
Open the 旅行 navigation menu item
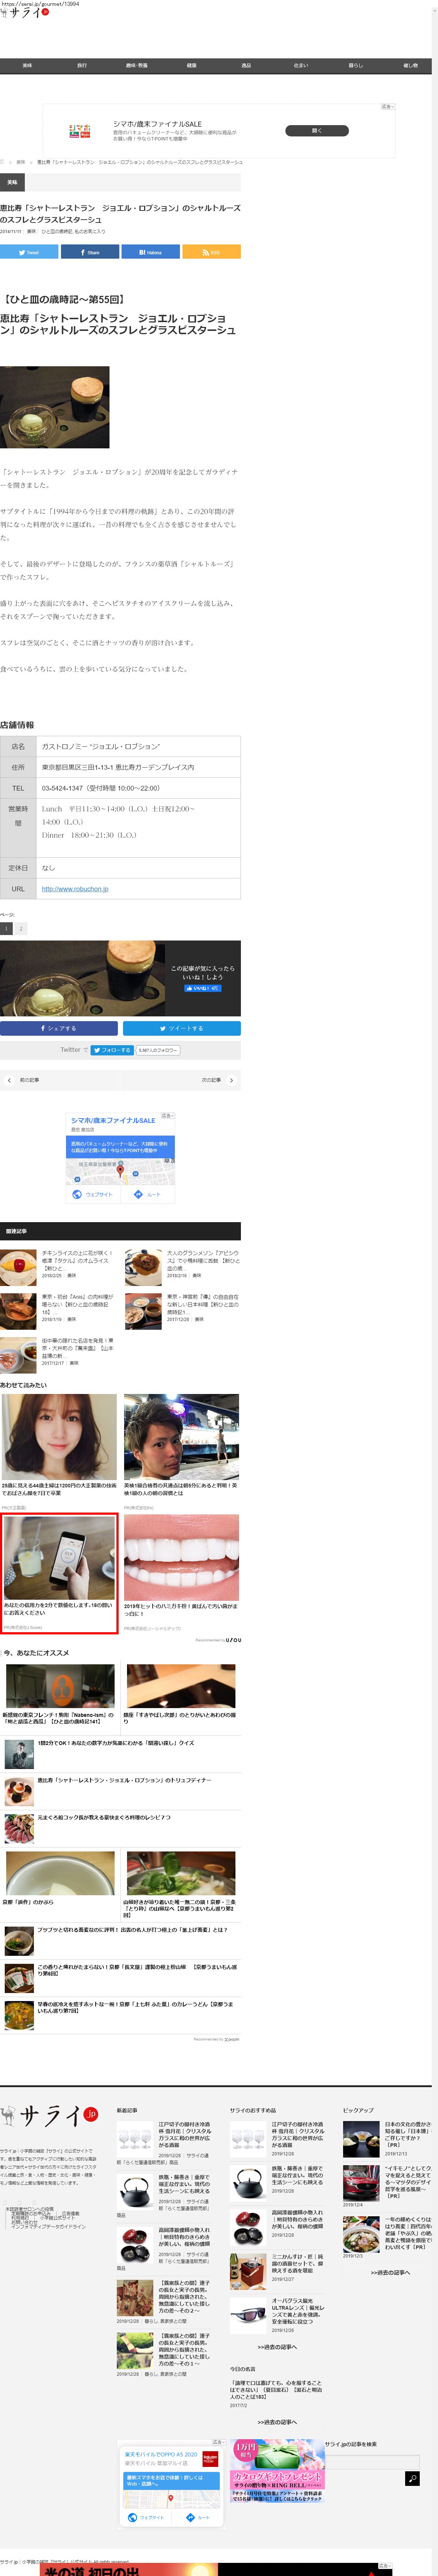82,65
